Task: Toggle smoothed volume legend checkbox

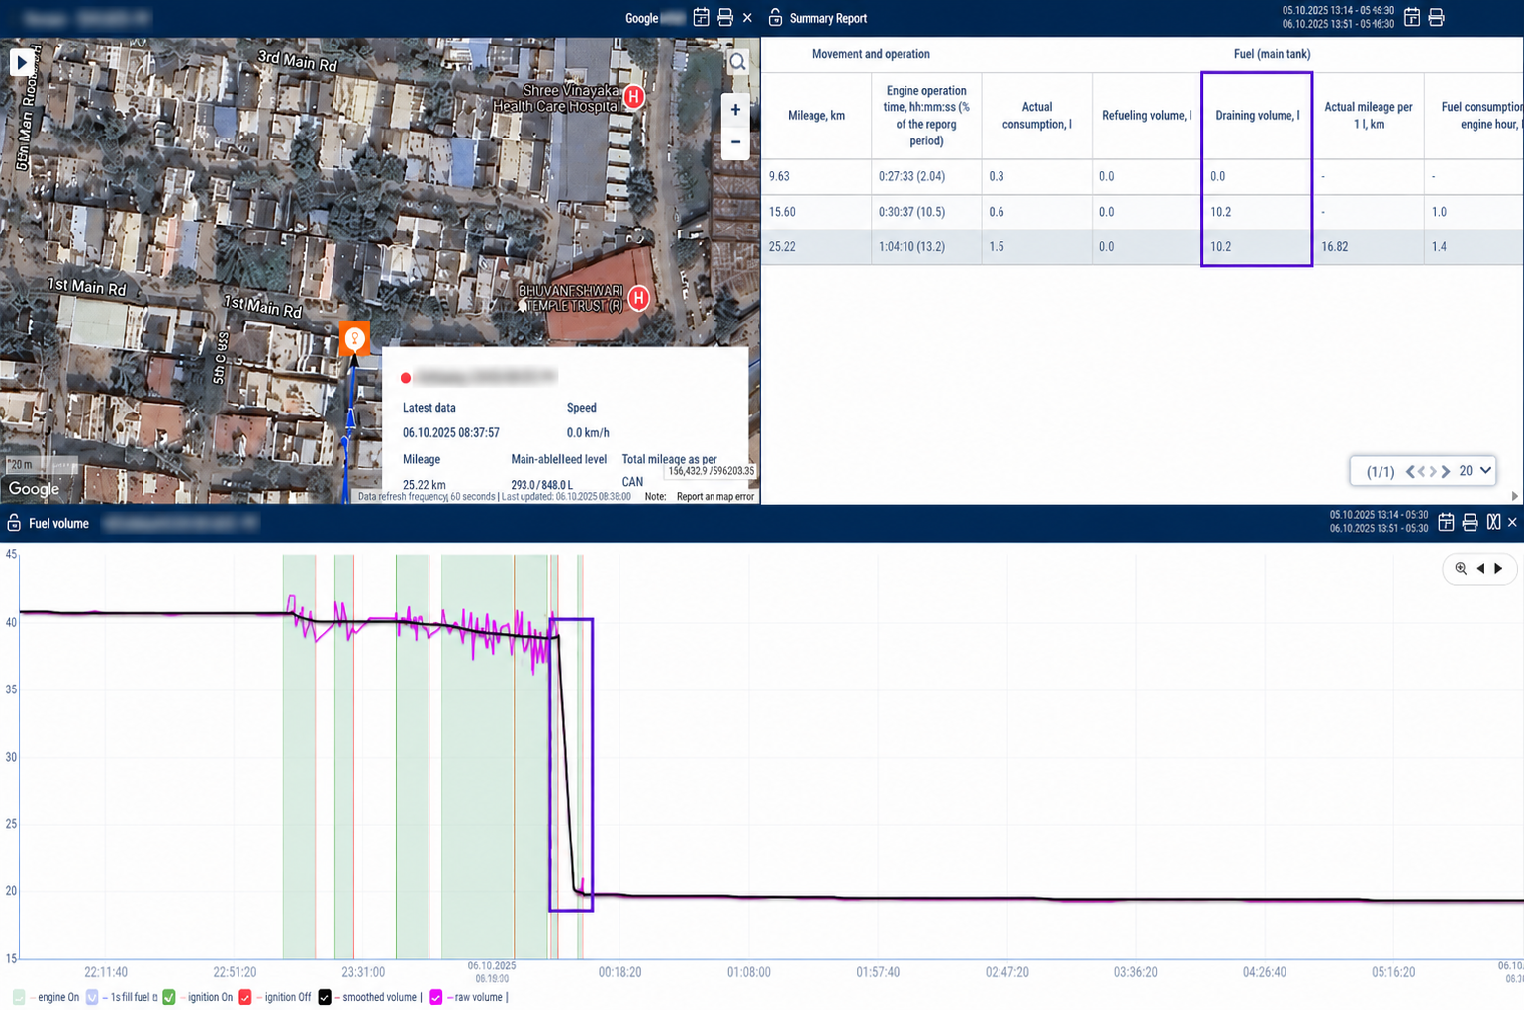Action: (x=325, y=997)
